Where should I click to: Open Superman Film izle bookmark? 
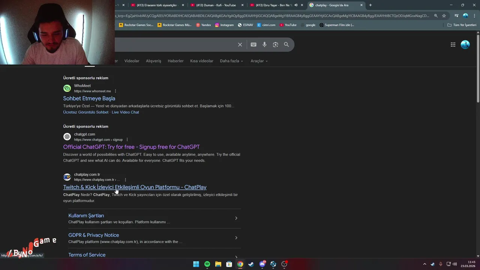337,25
